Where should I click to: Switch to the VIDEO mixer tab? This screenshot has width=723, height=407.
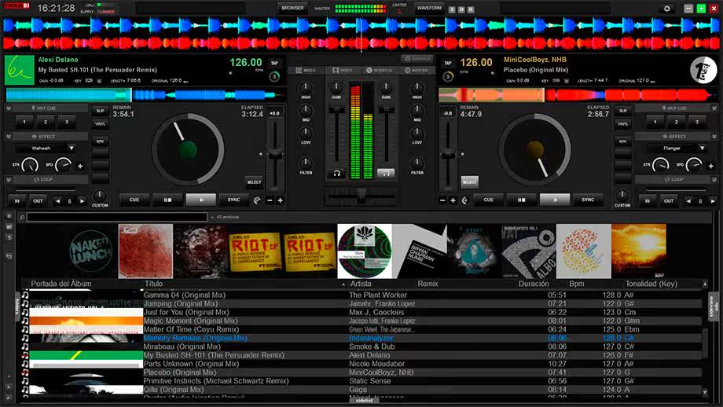tap(342, 70)
